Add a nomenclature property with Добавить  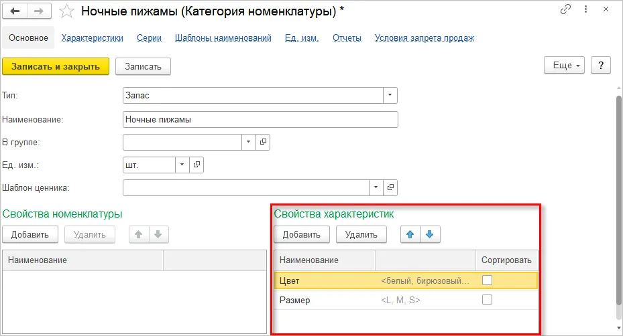(x=30, y=234)
